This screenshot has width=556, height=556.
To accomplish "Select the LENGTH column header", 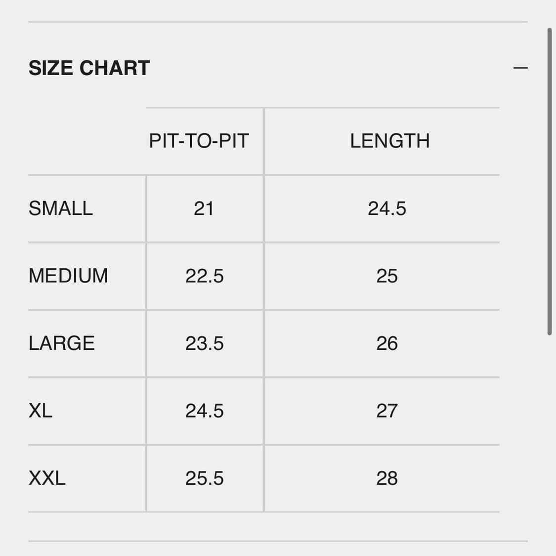I will (x=389, y=141).
